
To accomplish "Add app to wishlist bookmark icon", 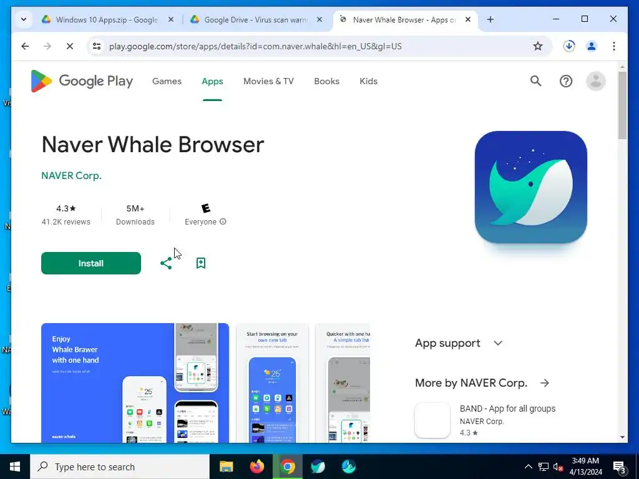I will click(200, 263).
